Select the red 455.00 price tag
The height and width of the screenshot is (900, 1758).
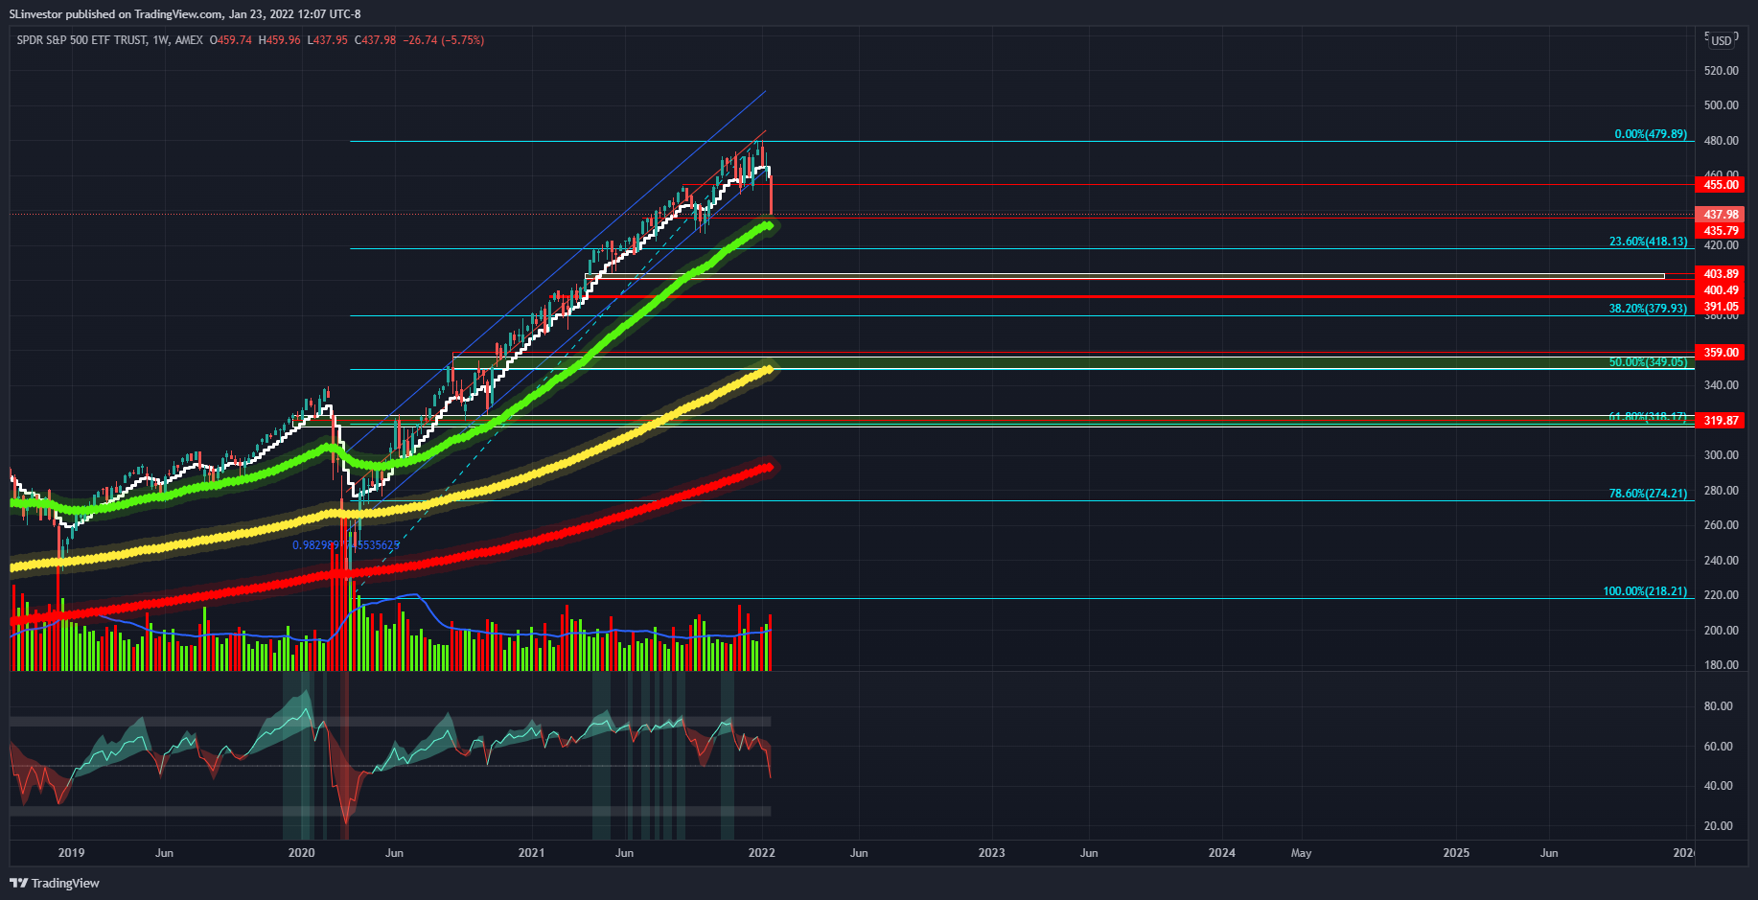tap(1720, 185)
